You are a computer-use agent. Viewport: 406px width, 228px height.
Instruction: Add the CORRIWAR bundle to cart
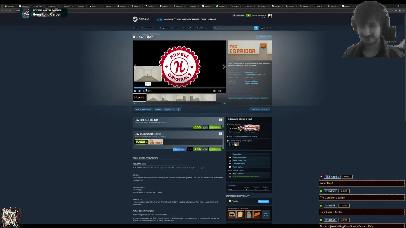click(215, 149)
